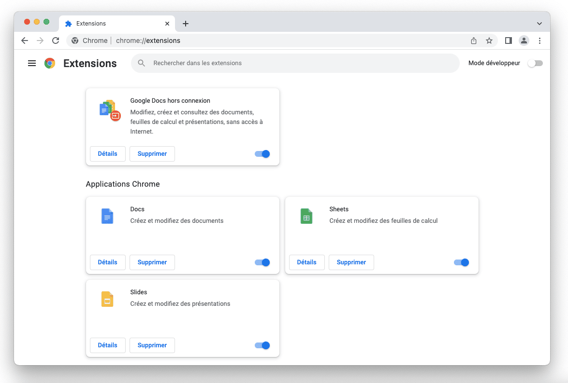This screenshot has height=383, width=568.
Task: Disable the Docs app toggle
Action: coord(262,262)
